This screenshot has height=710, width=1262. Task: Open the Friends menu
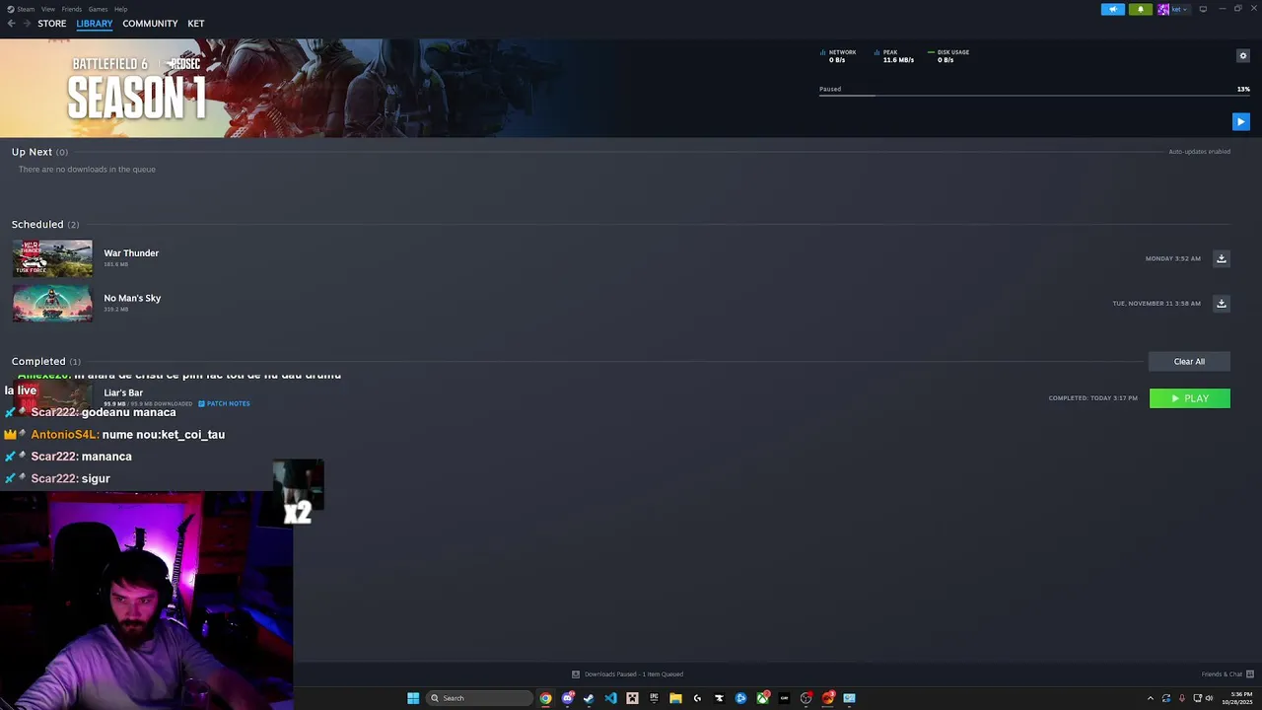pyautogui.click(x=72, y=9)
